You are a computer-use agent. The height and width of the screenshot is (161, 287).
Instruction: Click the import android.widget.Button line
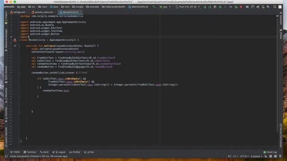[x=40, y=34]
